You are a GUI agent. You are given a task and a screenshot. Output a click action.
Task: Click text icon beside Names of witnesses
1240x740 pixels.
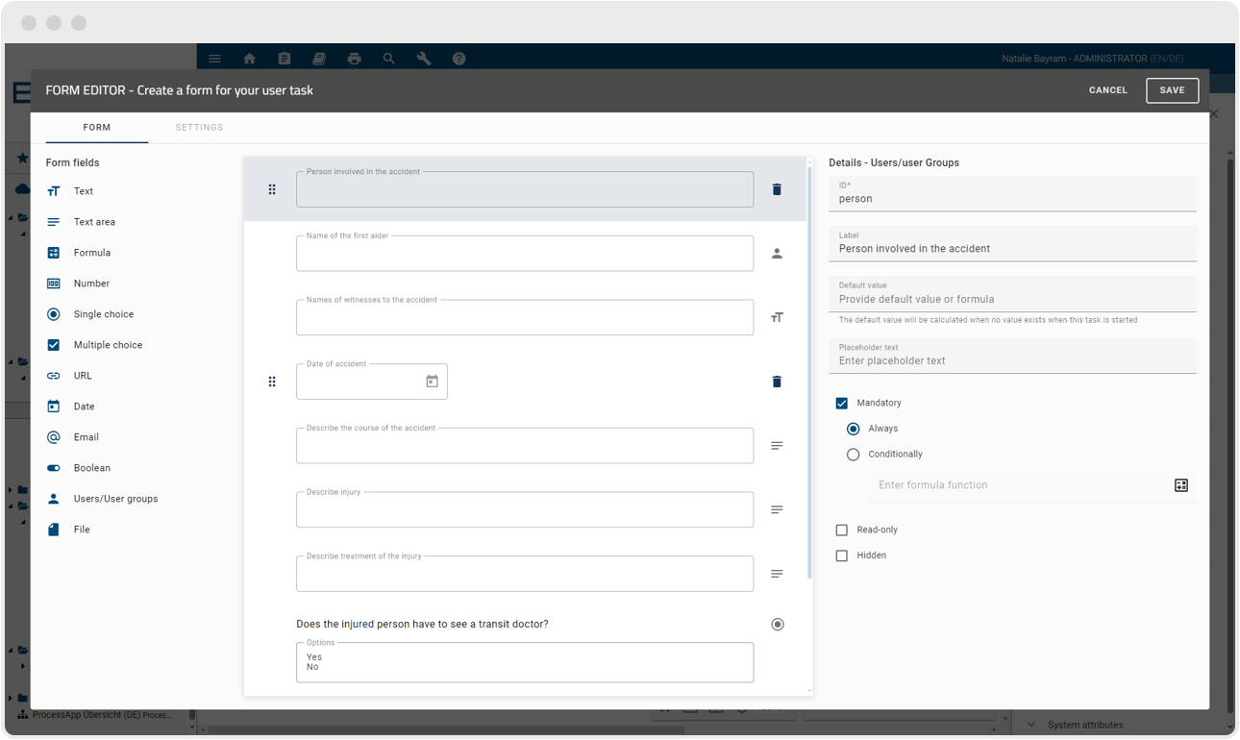click(777, 317)
